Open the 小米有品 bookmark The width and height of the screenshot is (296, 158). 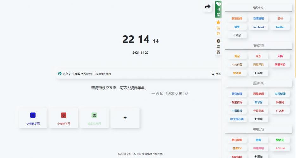[x=237, y=65]
